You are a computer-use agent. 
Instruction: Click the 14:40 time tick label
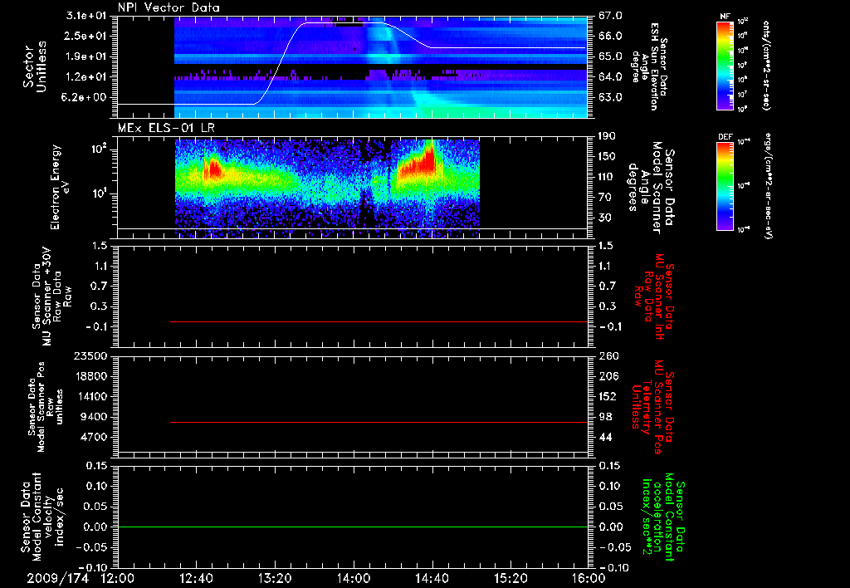[432, 578]
